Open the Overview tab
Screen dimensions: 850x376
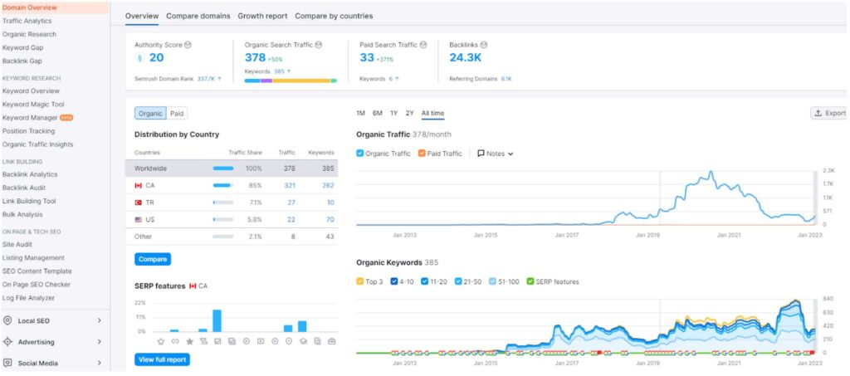click(x=142, y=16)
